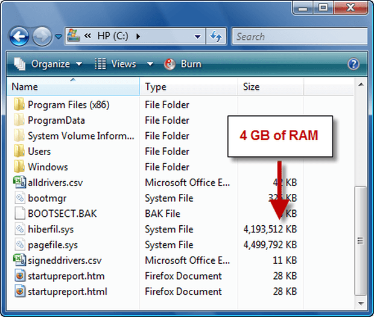
Task: Click the Refresh button beside address bar
Action: [216, 36]
